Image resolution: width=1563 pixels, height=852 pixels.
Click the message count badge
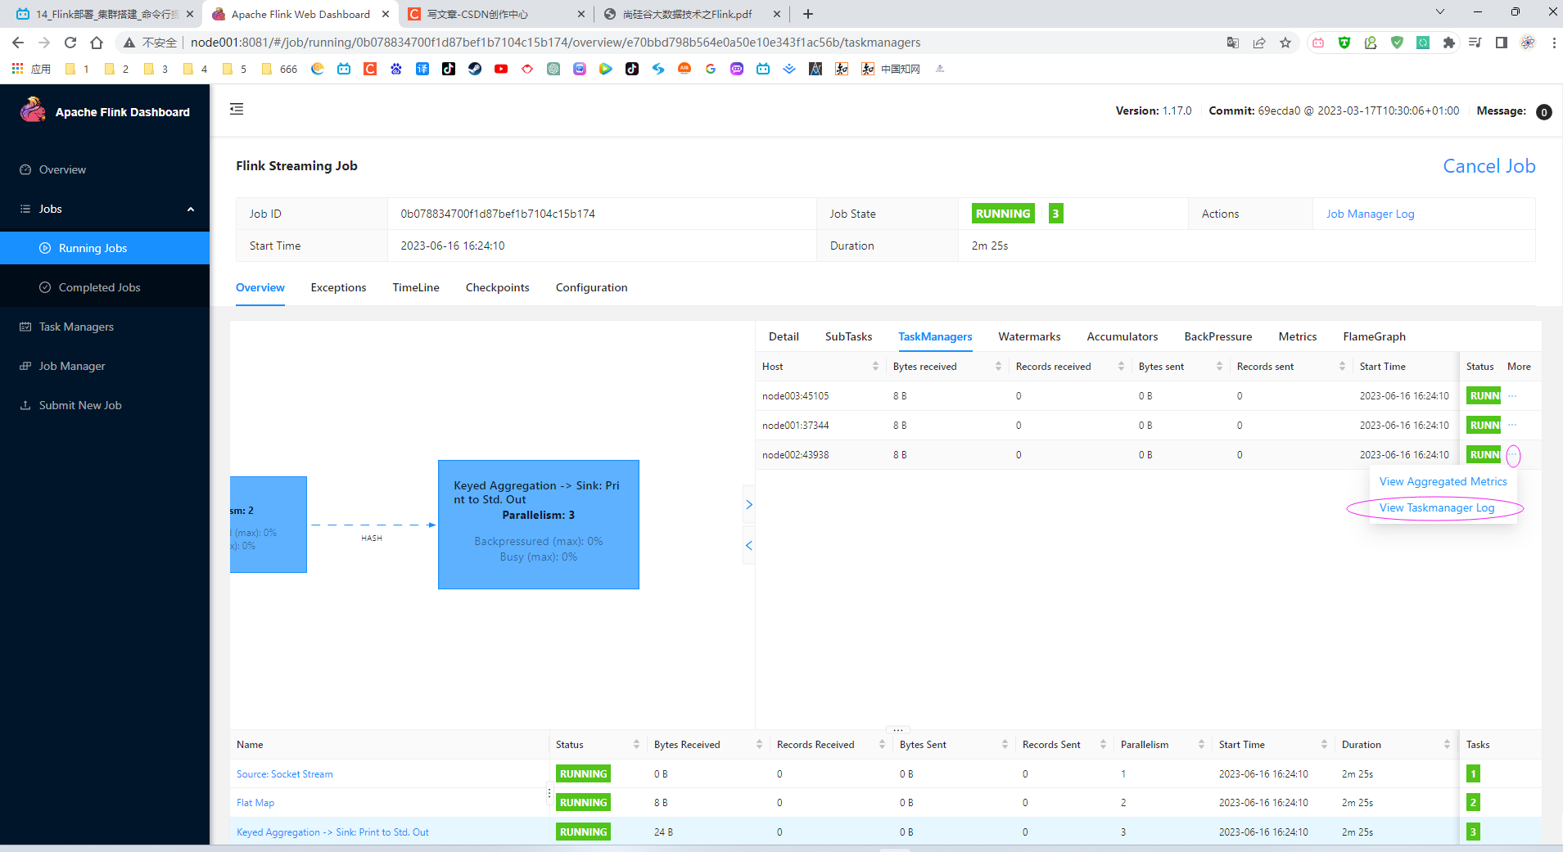click(x=1543, y=112)
